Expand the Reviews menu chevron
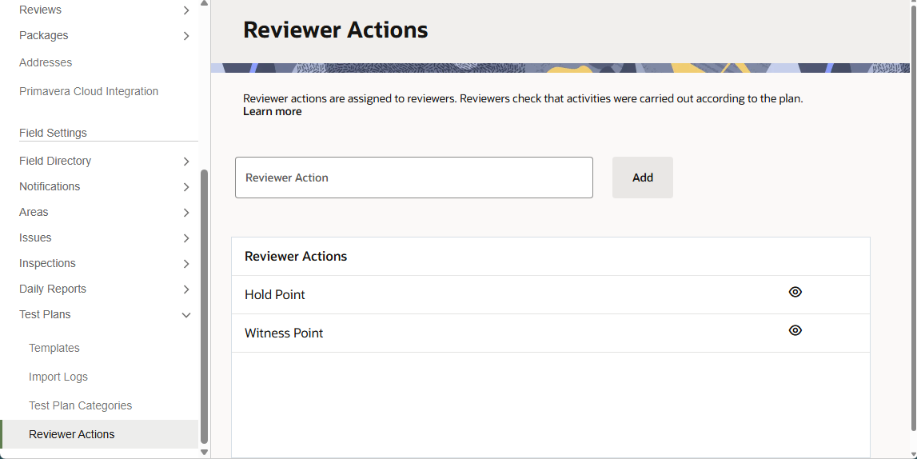This screenshot has width=917, height=459. (x=185, y=10)
